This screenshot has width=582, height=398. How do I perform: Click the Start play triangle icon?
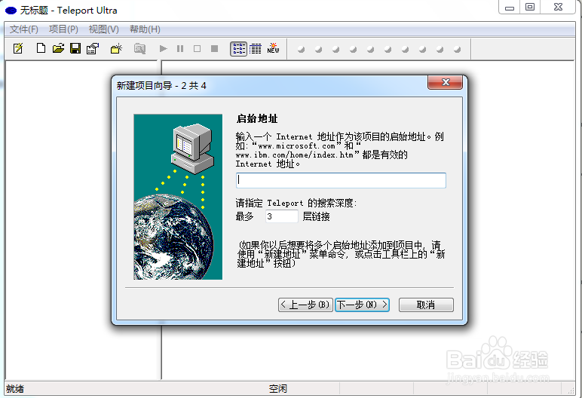tap(164, 49)
